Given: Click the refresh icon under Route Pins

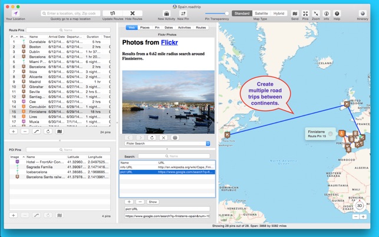Looking at the screenshot, I should (x=48, y=131).
